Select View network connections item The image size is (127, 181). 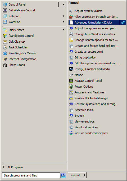tap(91, 133)
